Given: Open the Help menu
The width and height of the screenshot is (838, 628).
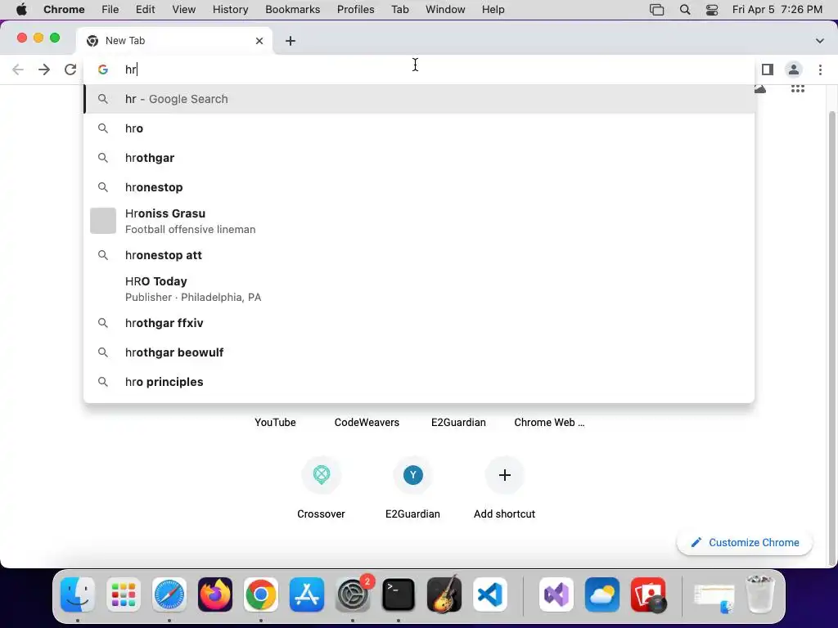Looking at the screenshot, I should pyautogui.click(x=493, y=10).
